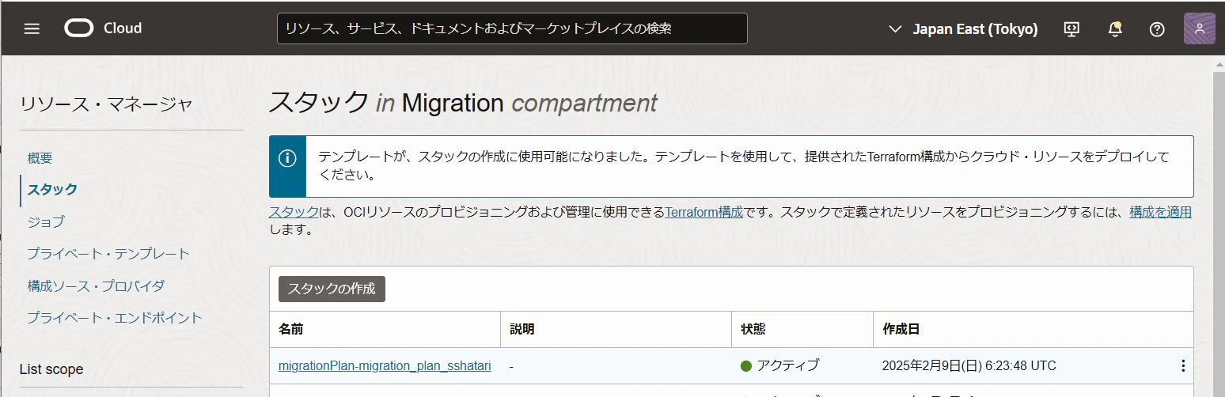Open the help question mark icon
This screenshot has width=1225, height=397.
coord(1157,28)
